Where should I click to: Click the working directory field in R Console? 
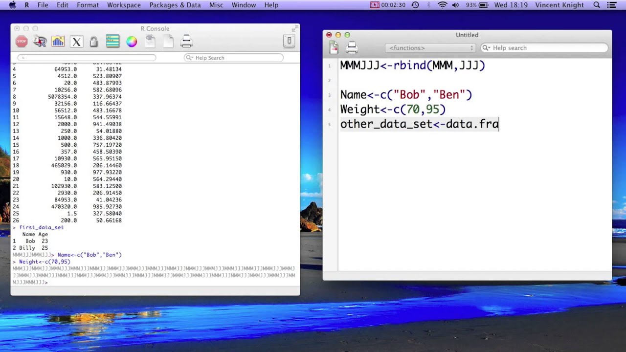(87, 58)
